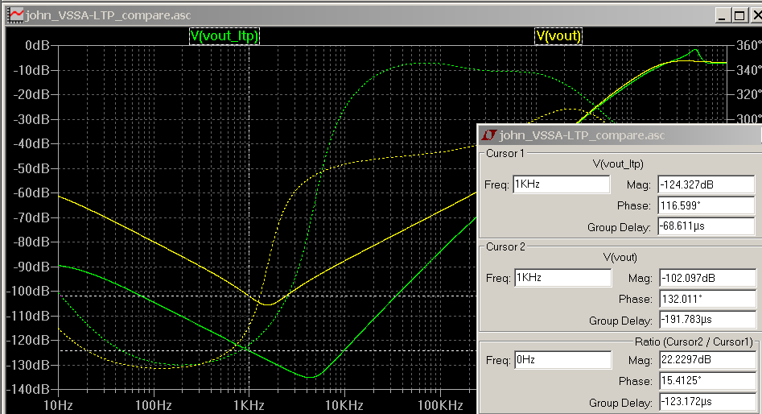Click the 360° right phase axis label

(749, 45)
